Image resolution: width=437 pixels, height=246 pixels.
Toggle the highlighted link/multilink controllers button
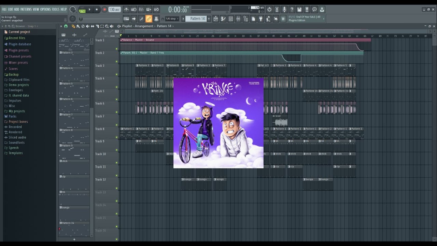click(149, 19)
